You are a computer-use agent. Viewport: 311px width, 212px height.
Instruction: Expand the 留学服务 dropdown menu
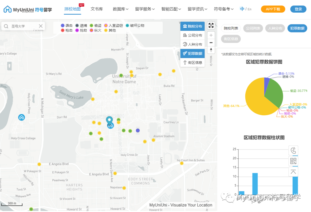click(145, 9)
